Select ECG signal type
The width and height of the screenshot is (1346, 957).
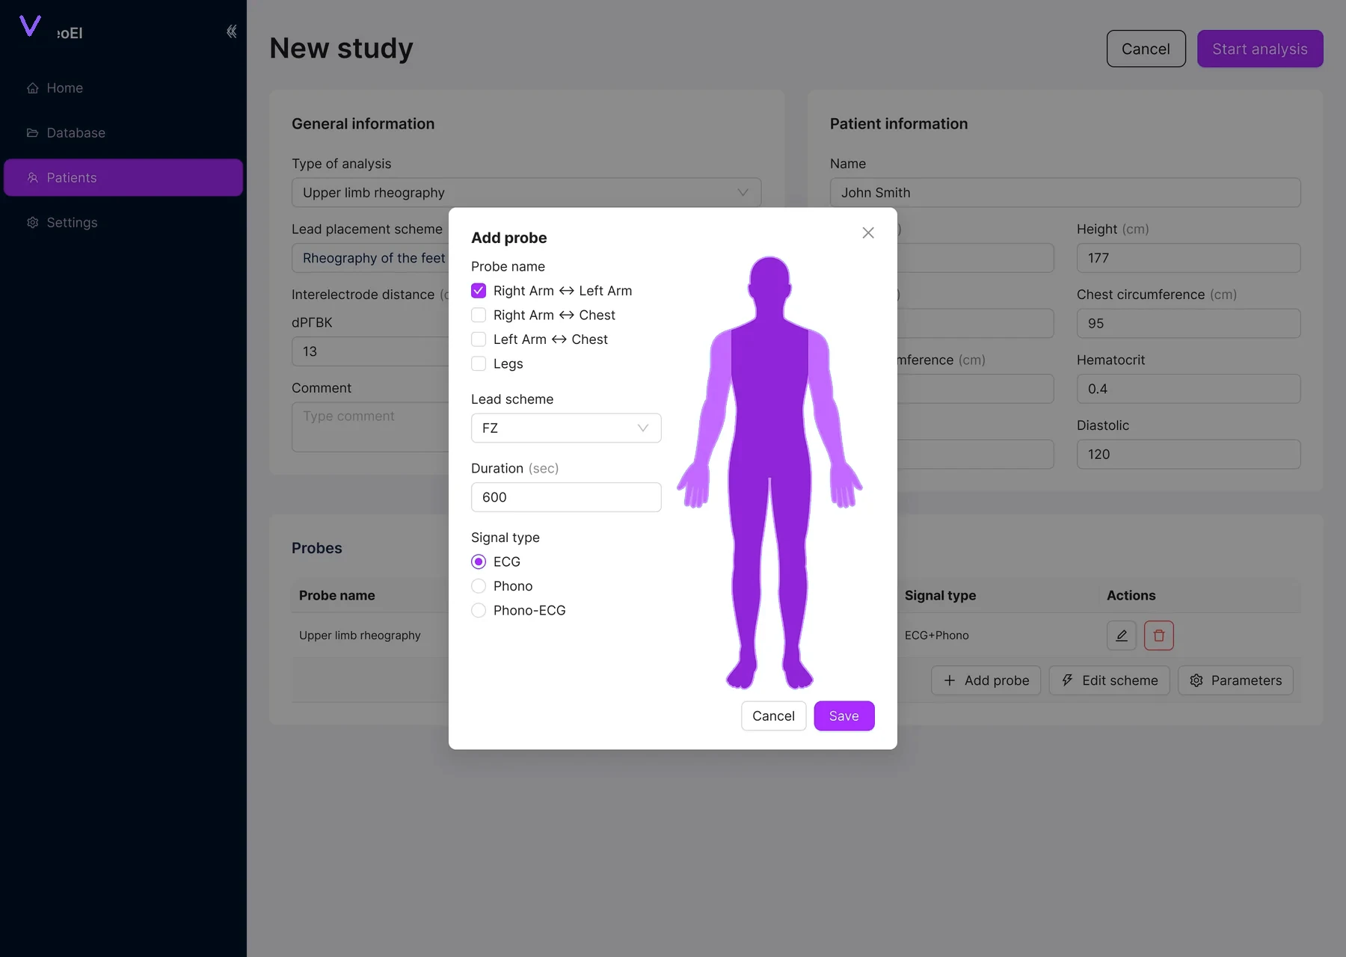[x=479, y=561]
